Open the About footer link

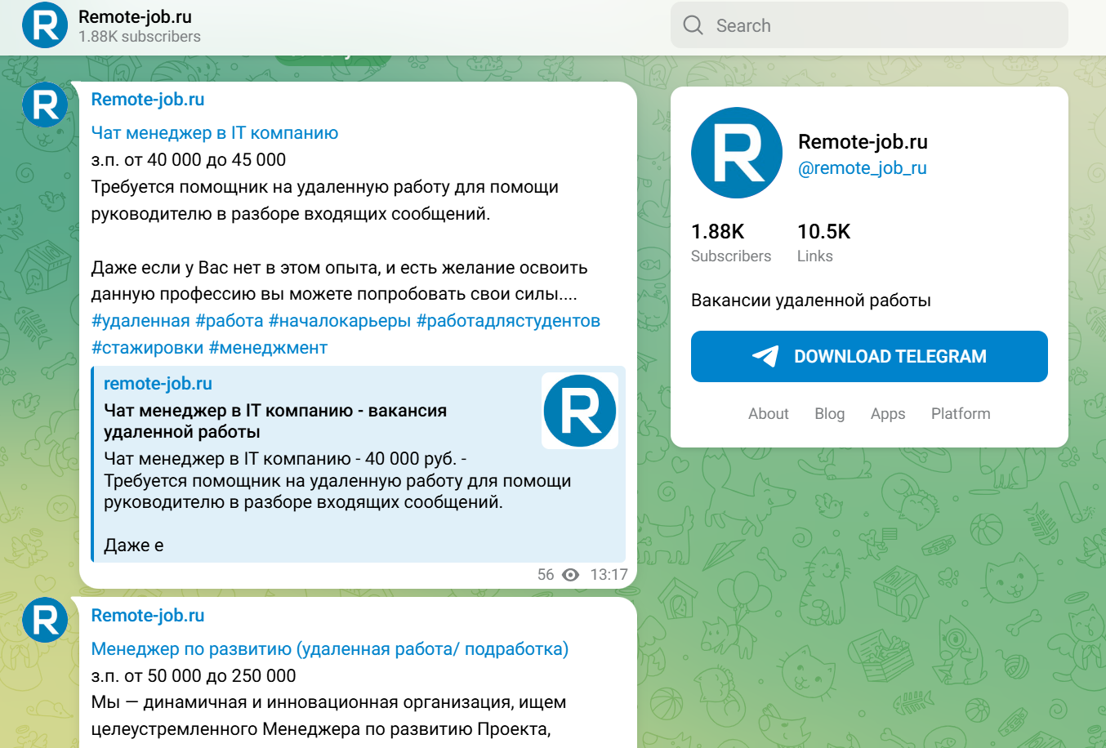click(768, 414)
